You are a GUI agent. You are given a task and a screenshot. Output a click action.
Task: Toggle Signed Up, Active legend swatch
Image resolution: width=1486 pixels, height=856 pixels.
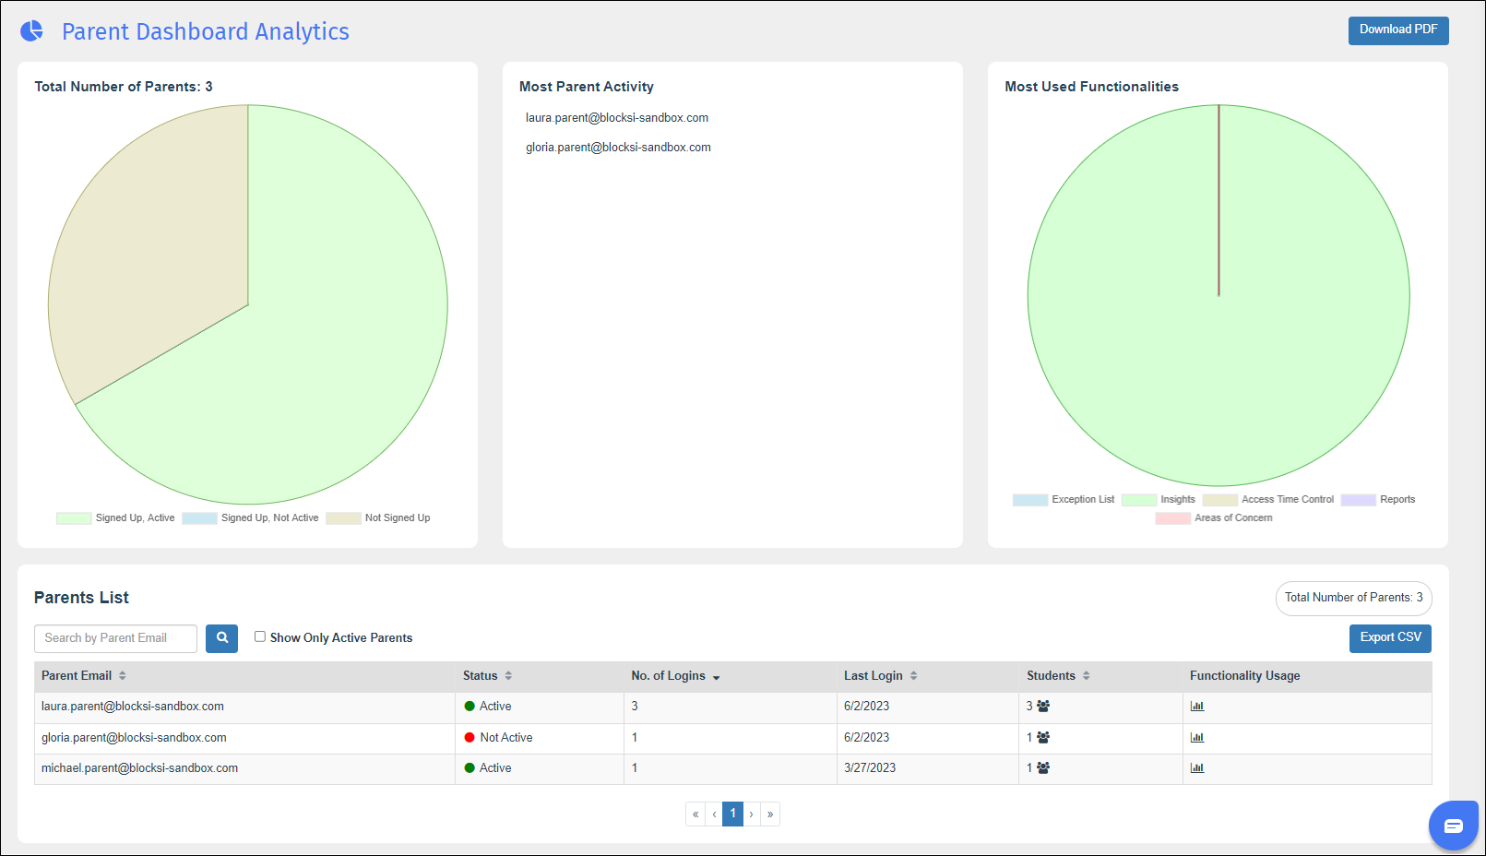pyautogui.click(x=74, y=518)
